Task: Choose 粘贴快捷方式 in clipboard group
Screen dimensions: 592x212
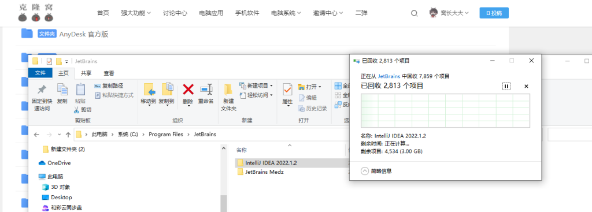Action: 114,95
